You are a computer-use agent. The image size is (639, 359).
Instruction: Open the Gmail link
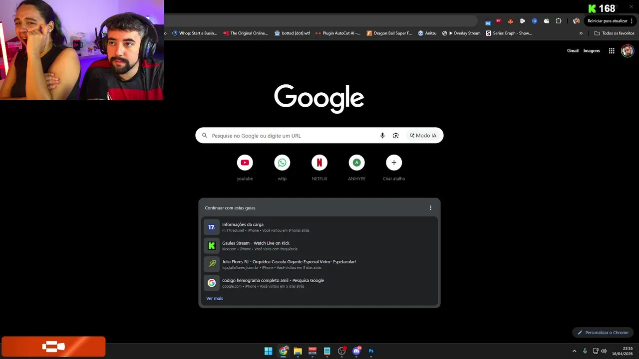(573, 51)
